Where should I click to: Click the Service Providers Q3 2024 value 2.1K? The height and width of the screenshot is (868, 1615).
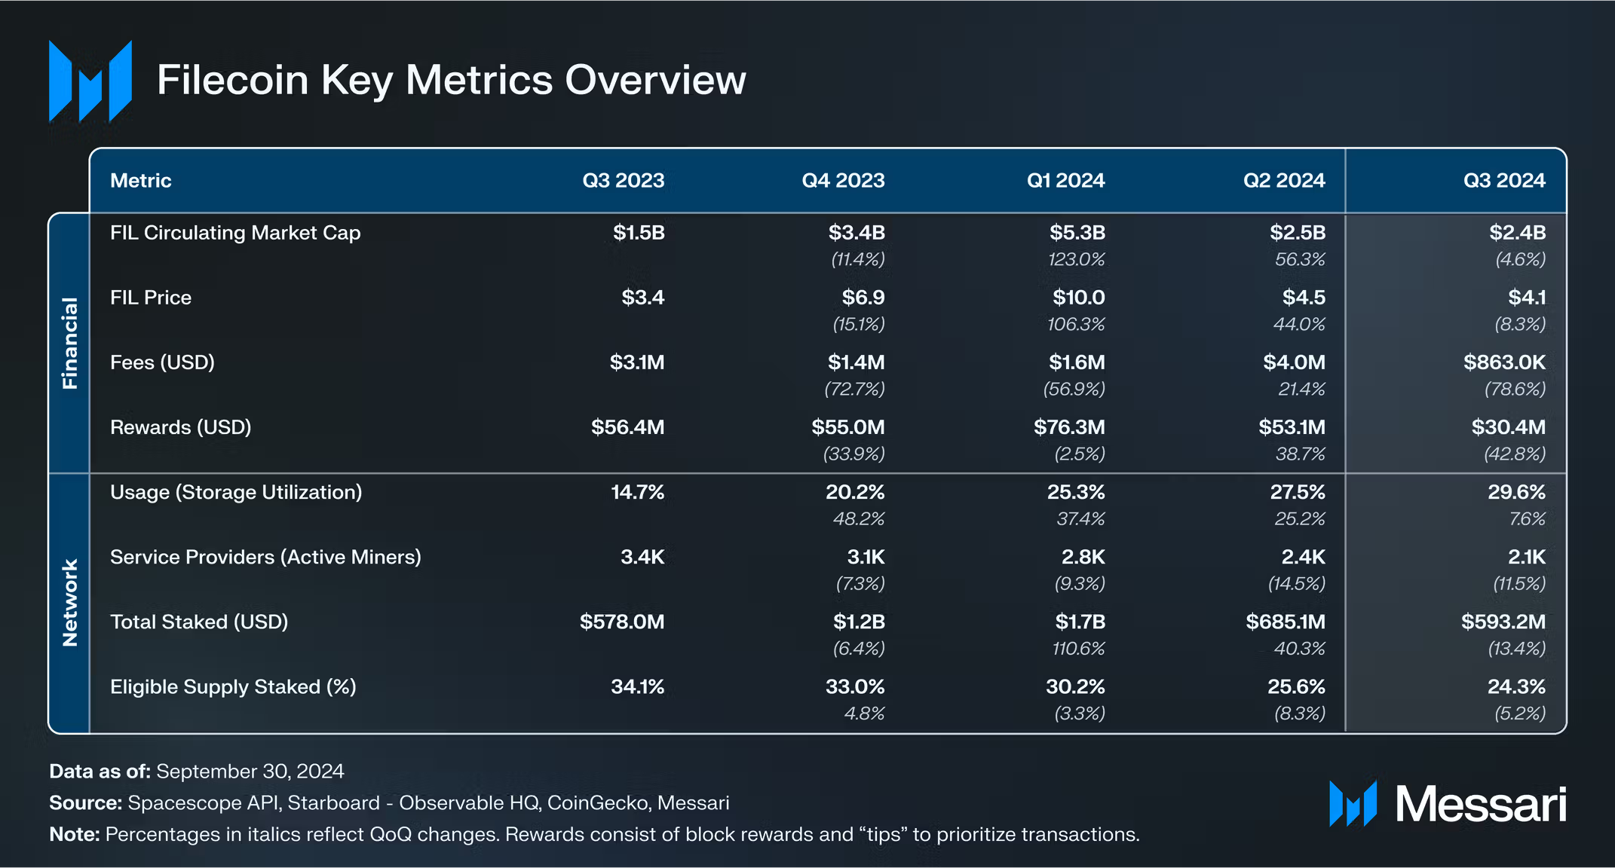[1526, 557]
